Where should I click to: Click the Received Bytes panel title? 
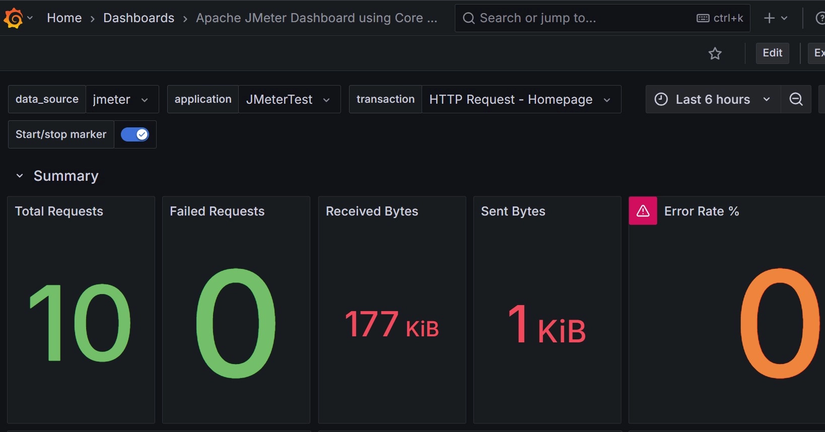pyautogui.click(x=372, y=211)
